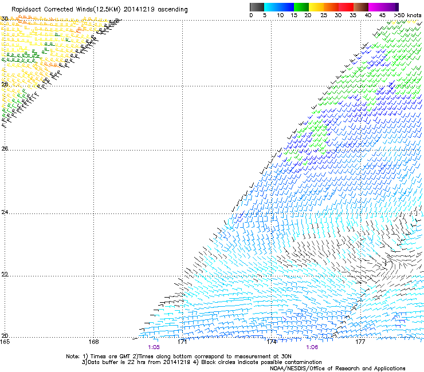Click the date text '20141219 ascending'
Image resolution: width=424 pixels, height=372 pixels.
pyautogui.click(x=155, y=10)
